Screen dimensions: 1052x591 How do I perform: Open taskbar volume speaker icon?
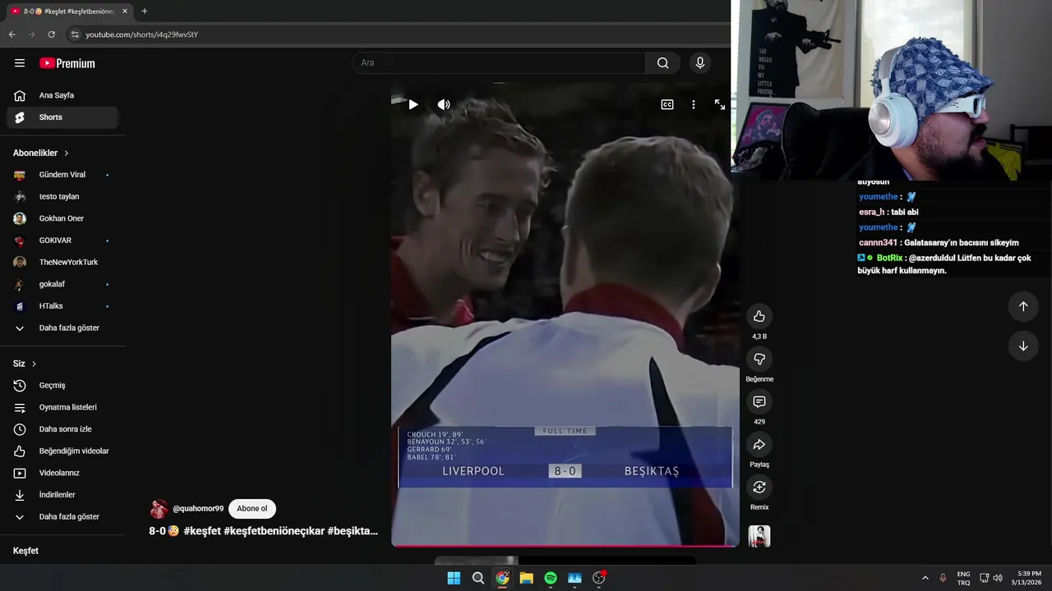pyautogui.click(x=998, y=578)
